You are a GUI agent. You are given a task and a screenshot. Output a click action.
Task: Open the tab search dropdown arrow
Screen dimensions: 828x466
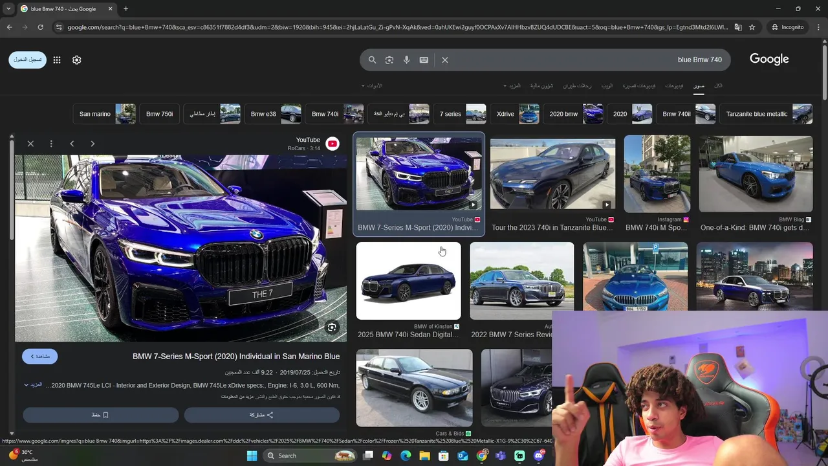(8, 8)
